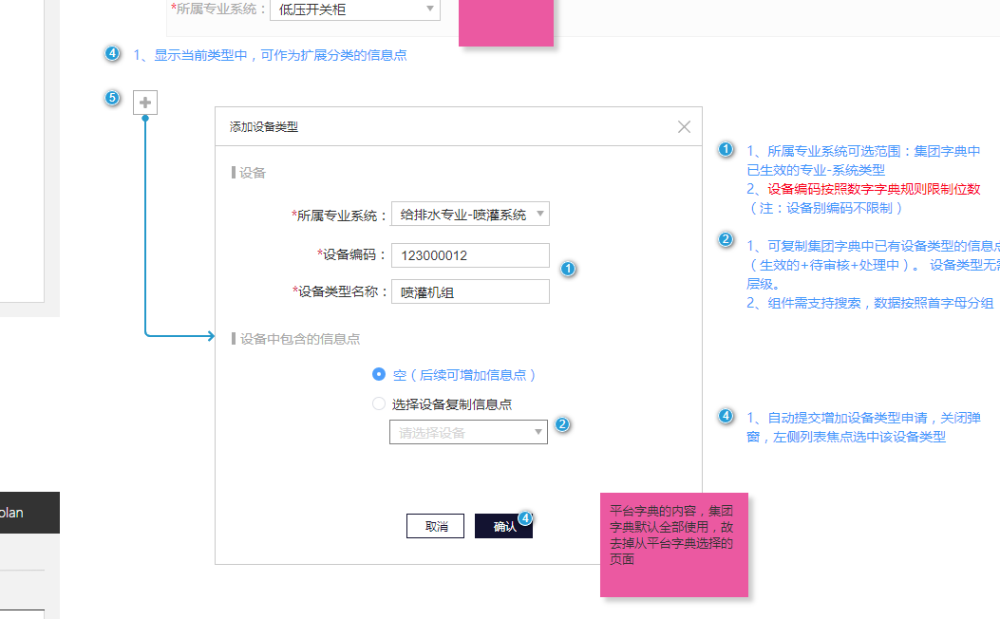This screenshot has height=619, width=1000.
Task: Click the pink annotation box about 平台字典
Action: [x=673, y=546]
